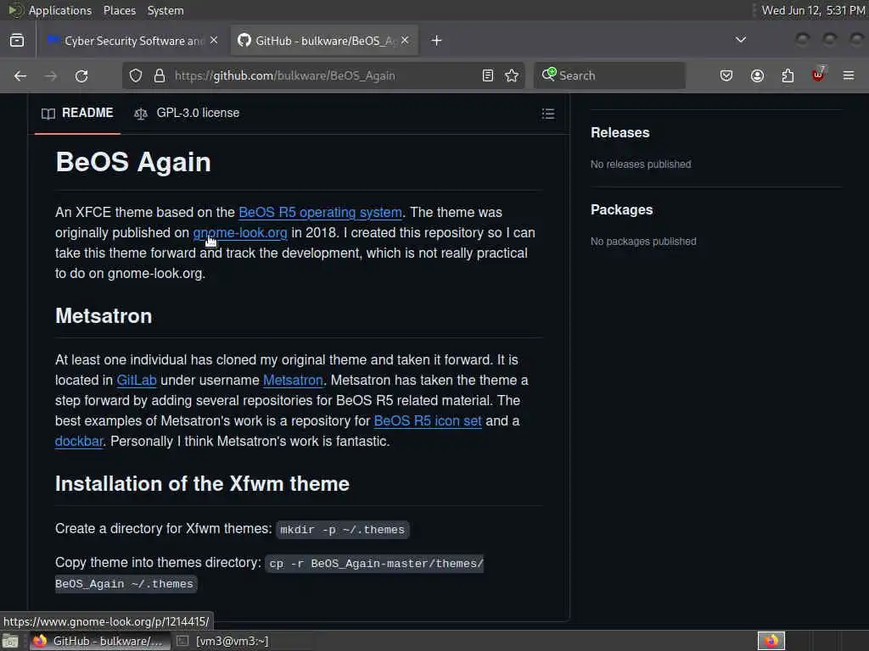This screenshot has width=869, height=651.
Task: Click the scales icon beside GPL-3.0 license
Action: [x=141, y=114]
